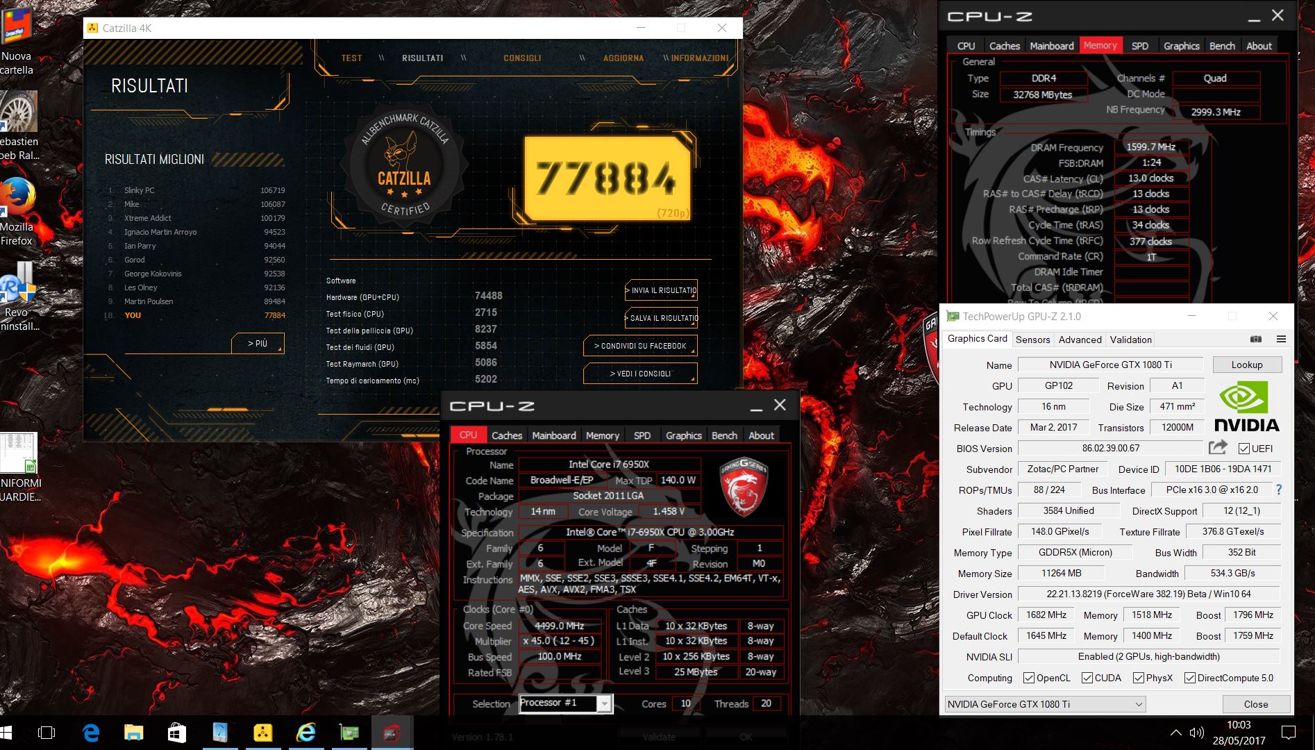This screenshot has width=1315, height=750.
Task: Go to the CONSIGLI section in Catzilla
Action: point(522,58)
